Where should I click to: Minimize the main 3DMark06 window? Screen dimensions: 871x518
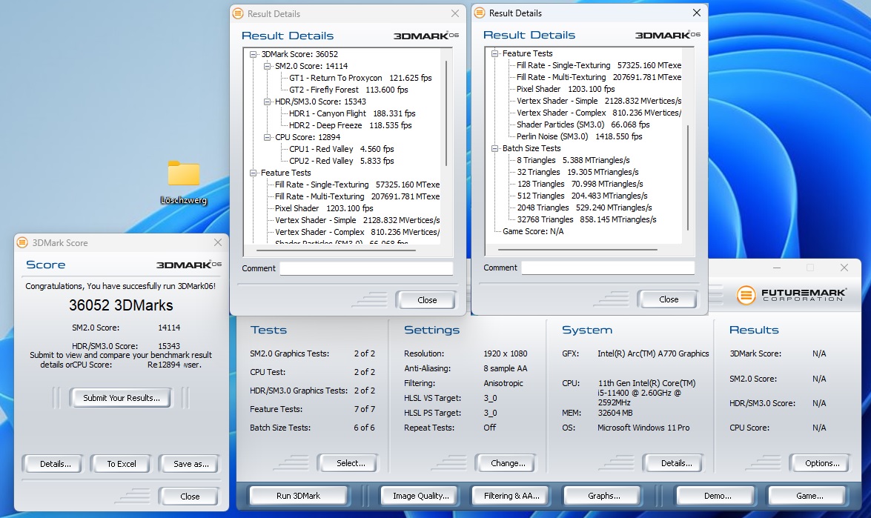click(777, 268)
